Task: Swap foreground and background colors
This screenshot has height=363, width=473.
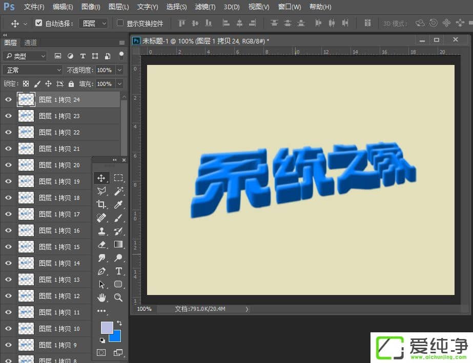Action: (x=119, y=323)
